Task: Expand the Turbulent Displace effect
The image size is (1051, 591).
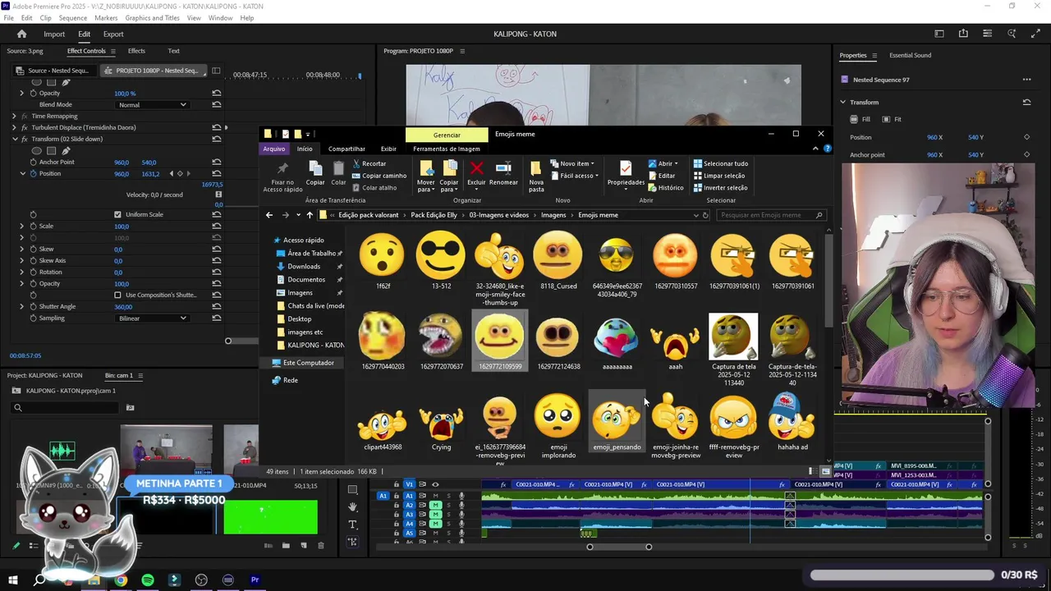Action: coord(14,128)
